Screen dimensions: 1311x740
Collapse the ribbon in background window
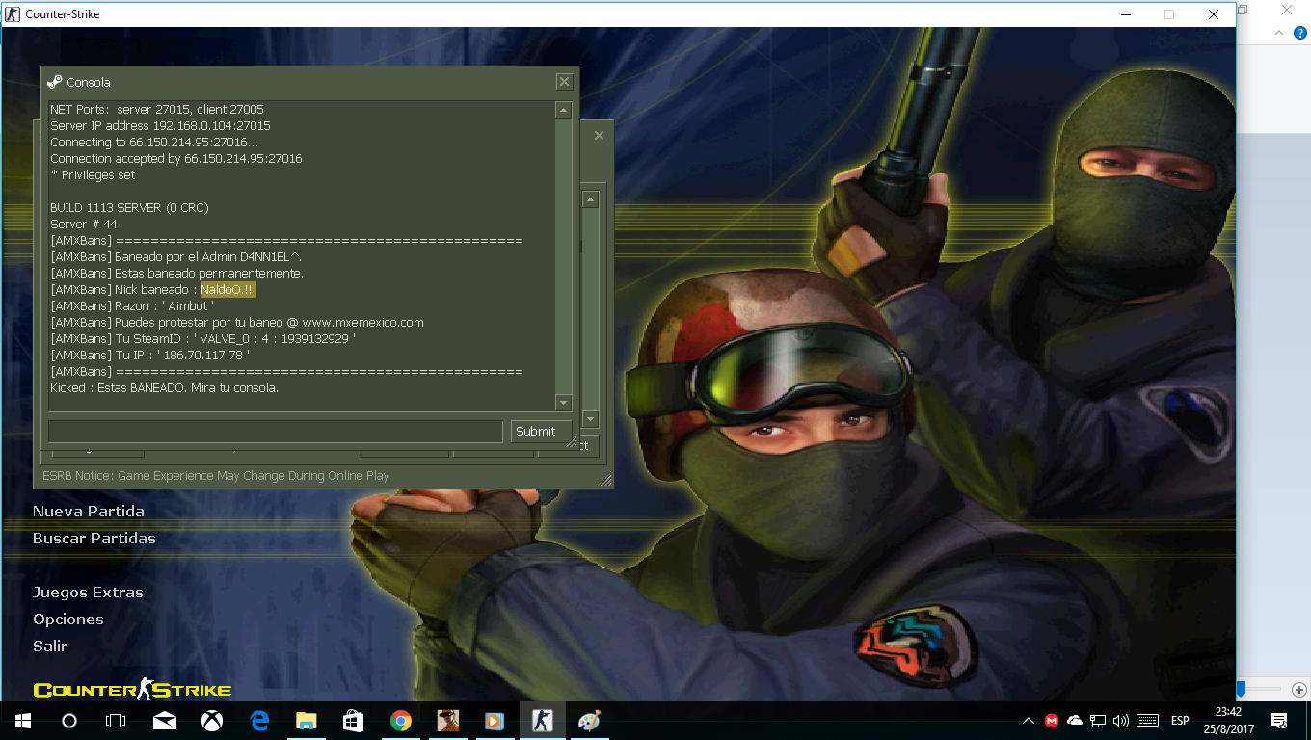tap(1278, 33)
